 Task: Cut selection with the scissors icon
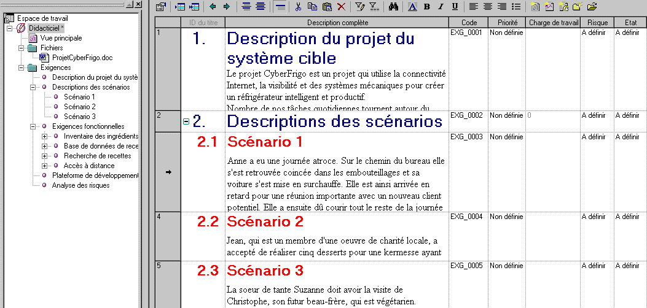299,6
